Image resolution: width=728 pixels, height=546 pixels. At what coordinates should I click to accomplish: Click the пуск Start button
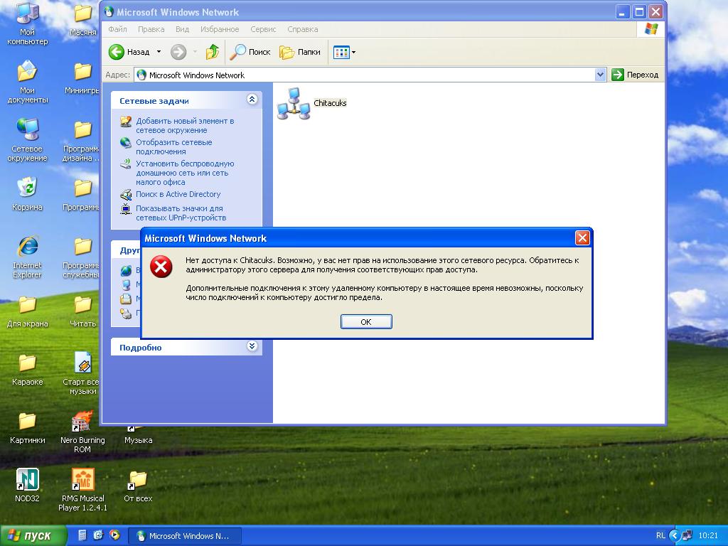(33, 536)
